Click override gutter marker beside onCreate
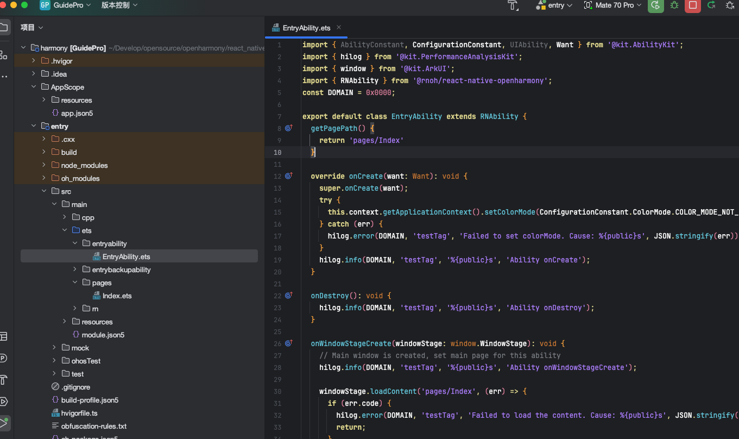The height and width of the screenshot is (439, 739). coord(289,176)
